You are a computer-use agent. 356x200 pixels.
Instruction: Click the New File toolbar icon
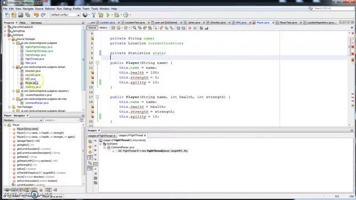coord(7,15)
